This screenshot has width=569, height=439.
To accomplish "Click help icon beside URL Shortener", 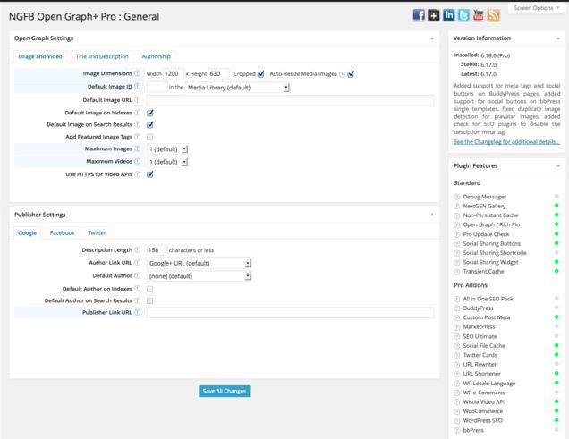I will [457, 374].
